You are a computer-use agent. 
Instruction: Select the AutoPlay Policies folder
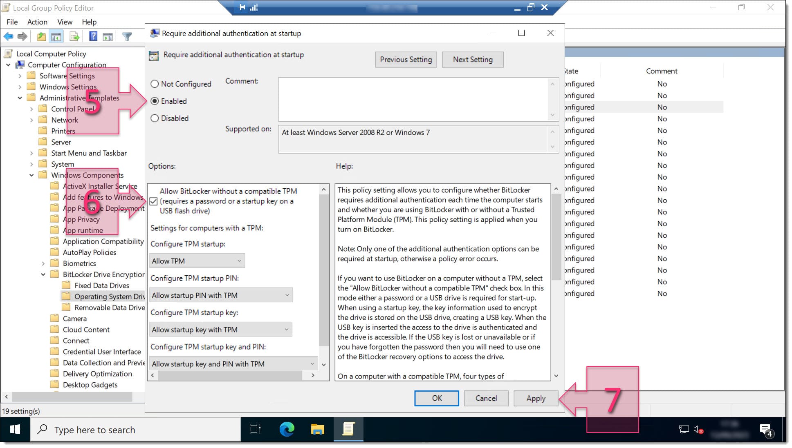point(90,252)
